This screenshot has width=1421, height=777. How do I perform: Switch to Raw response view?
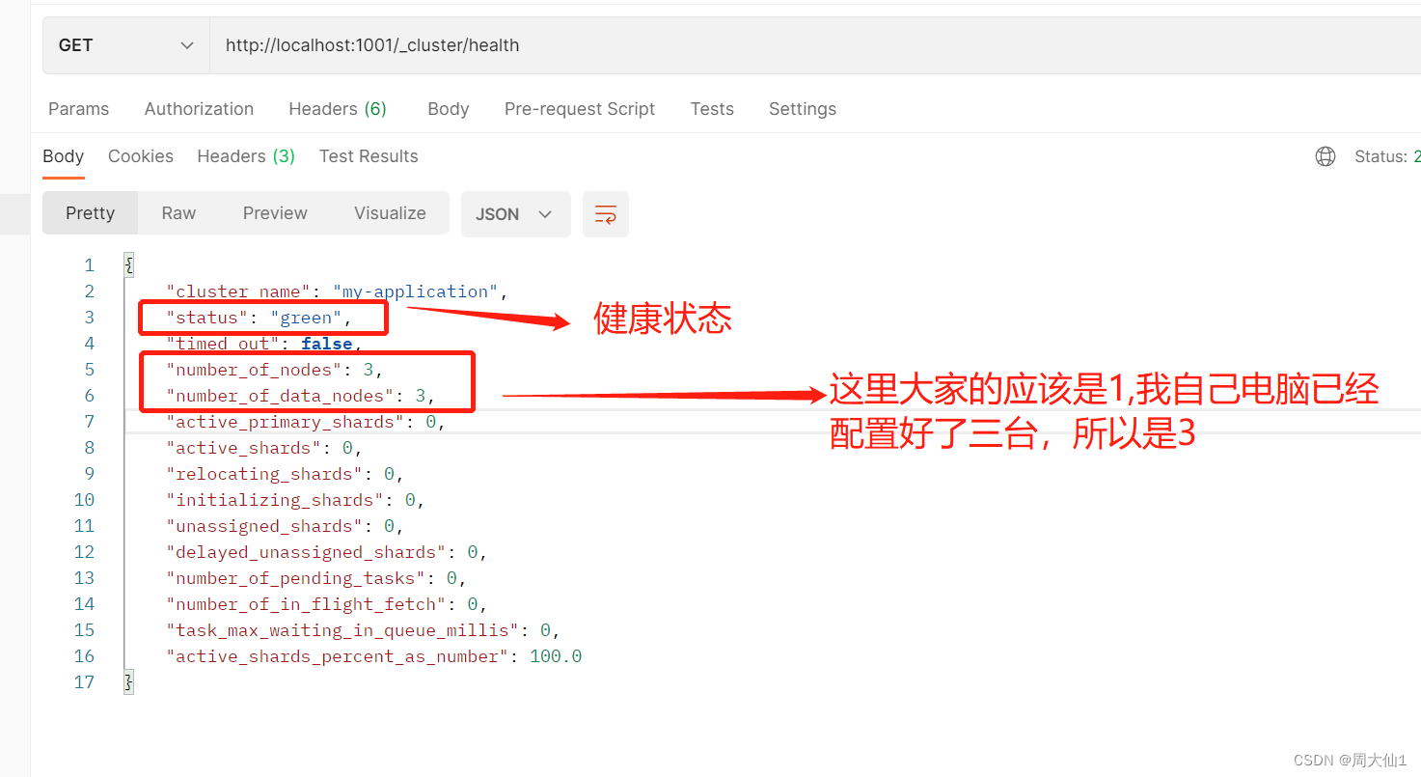(x=178, y=213)
